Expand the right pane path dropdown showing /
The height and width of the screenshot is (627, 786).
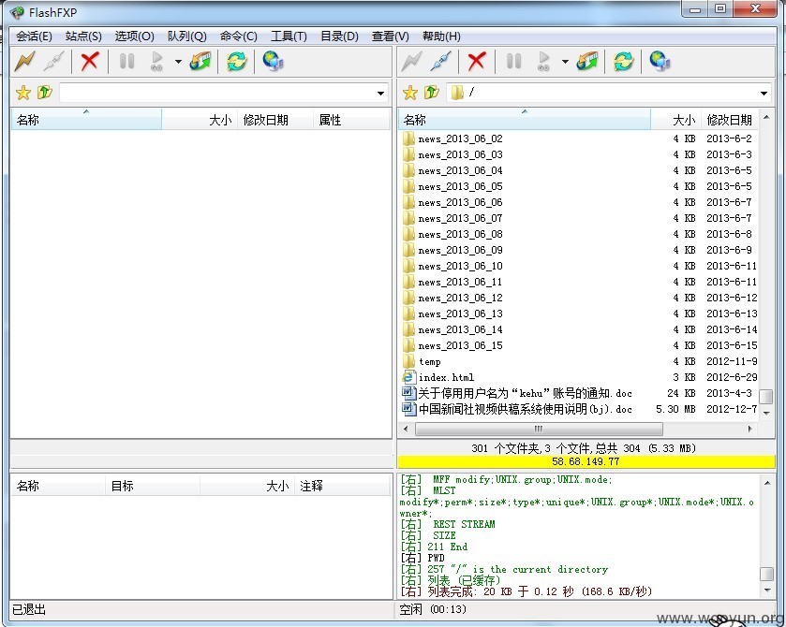(x=764, y=94)
